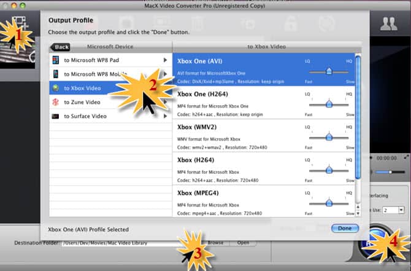Adjust quality slider for Xbox (H264) profile

click(x=329, y=170)
